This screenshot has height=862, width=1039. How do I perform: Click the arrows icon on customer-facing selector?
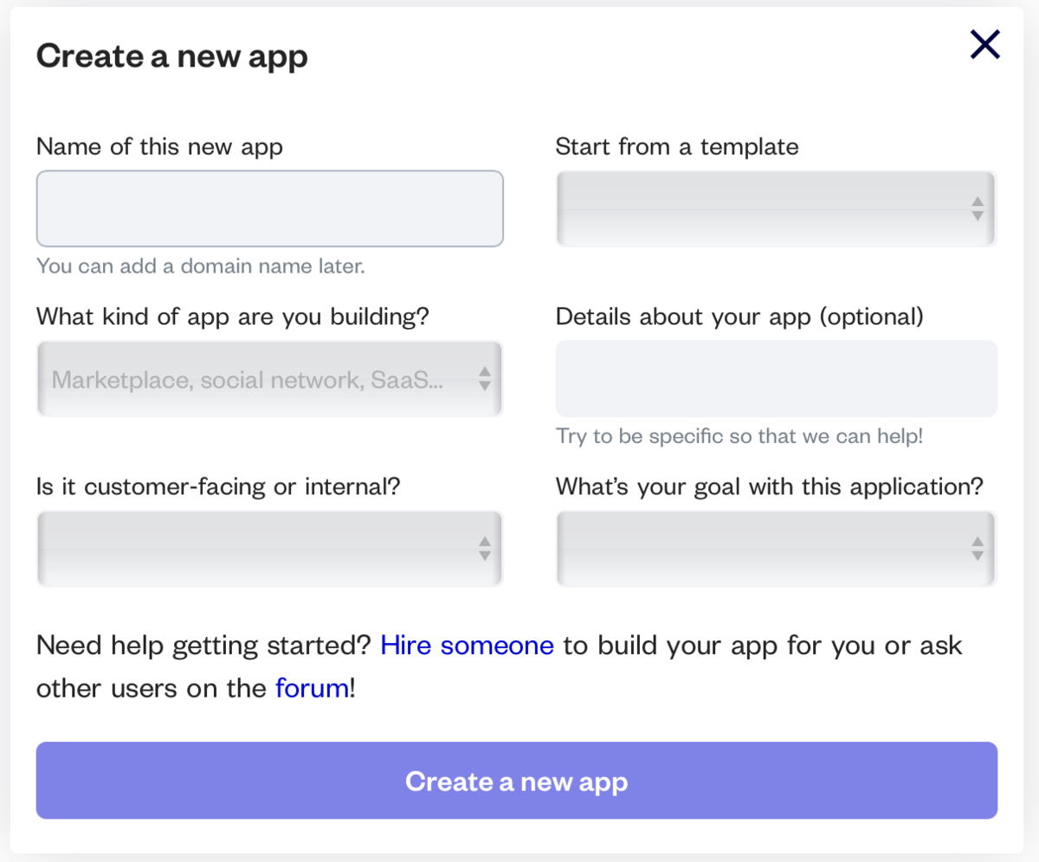[485, 549]
